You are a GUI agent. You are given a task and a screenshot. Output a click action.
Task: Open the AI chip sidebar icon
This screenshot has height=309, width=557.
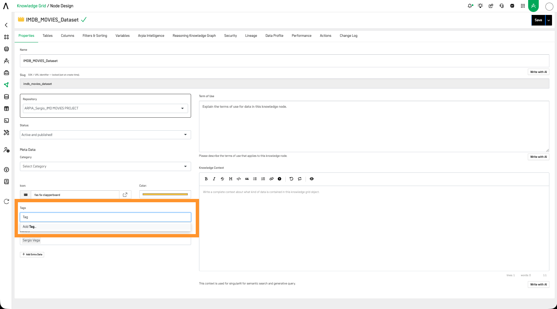tap(6, 49)
